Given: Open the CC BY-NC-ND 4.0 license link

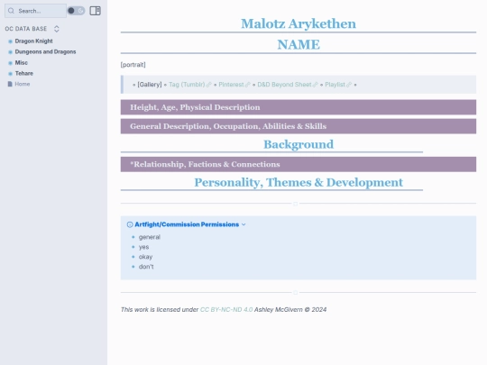Looking at the screenshot, I should 226,309.
